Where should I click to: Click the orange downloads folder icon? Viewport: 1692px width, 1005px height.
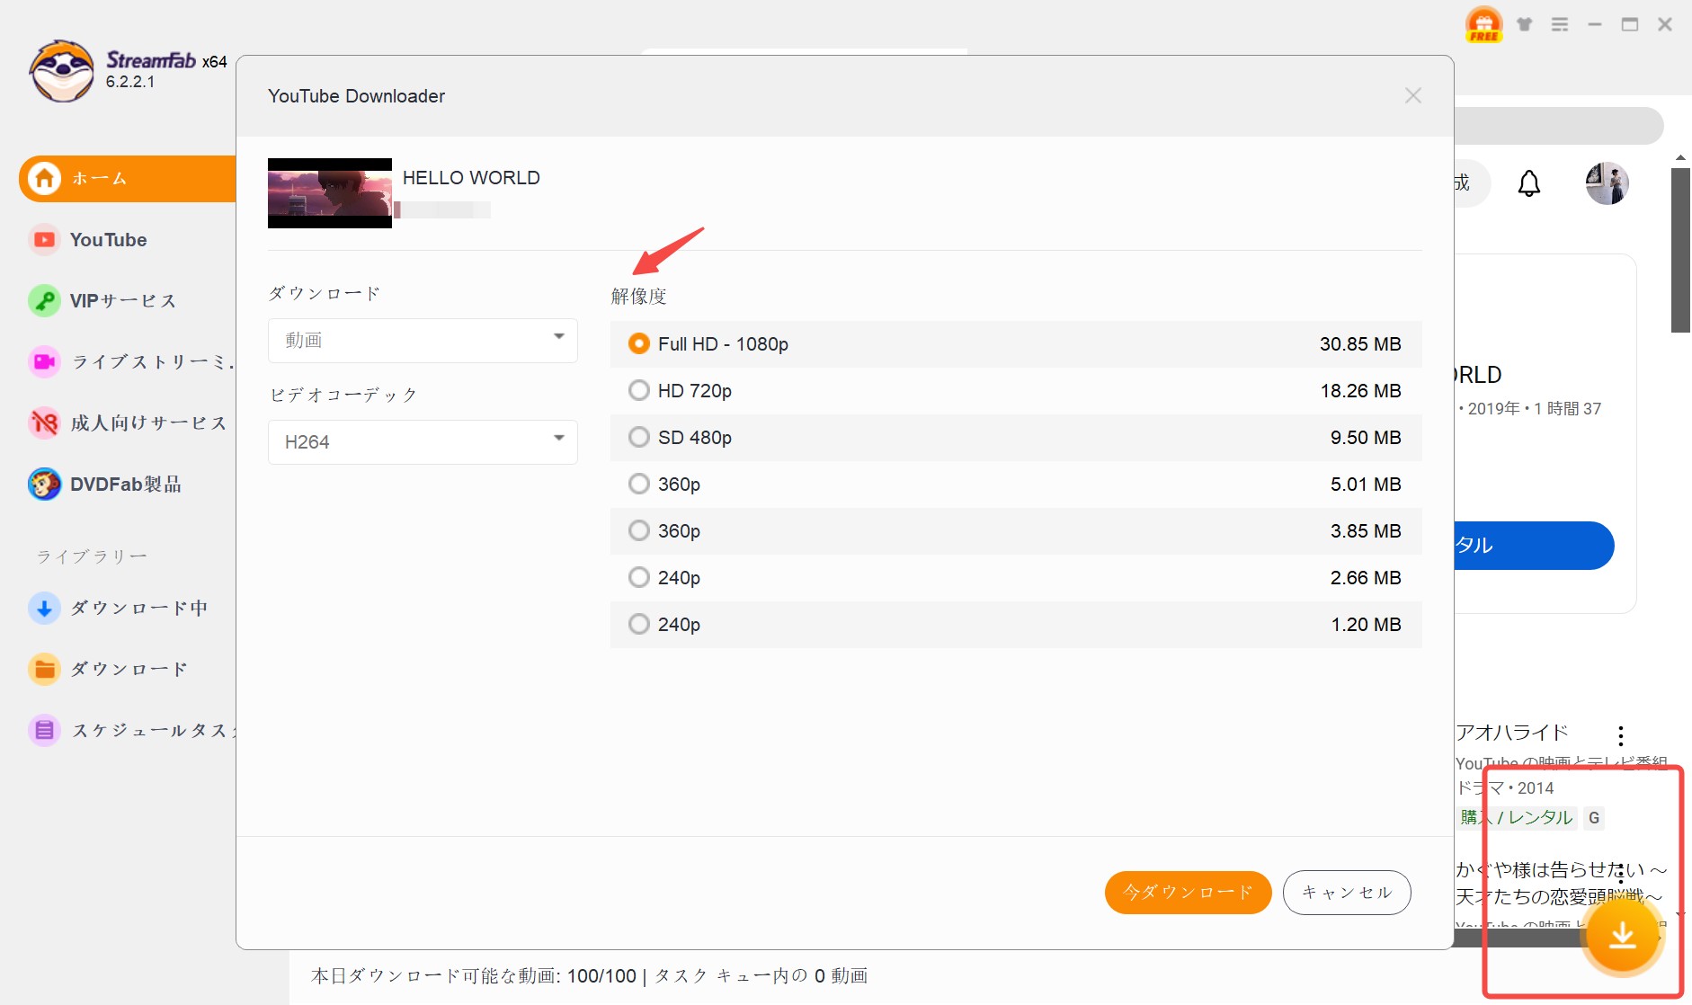(x=44, y=669)
